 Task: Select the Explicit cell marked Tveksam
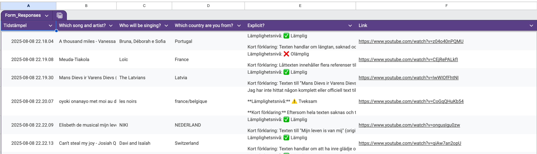pyautogui.click(x=300, y=101)
